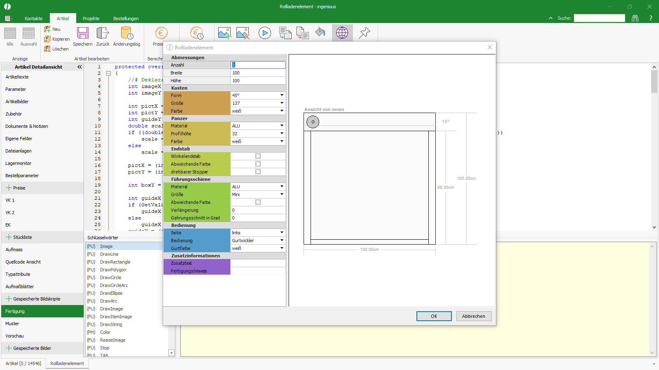This screenshot has height=370, width=659.
Task: Click the code editor vertical scrollbar thumb
Action: pyautogui.click(x=654, y=81)
